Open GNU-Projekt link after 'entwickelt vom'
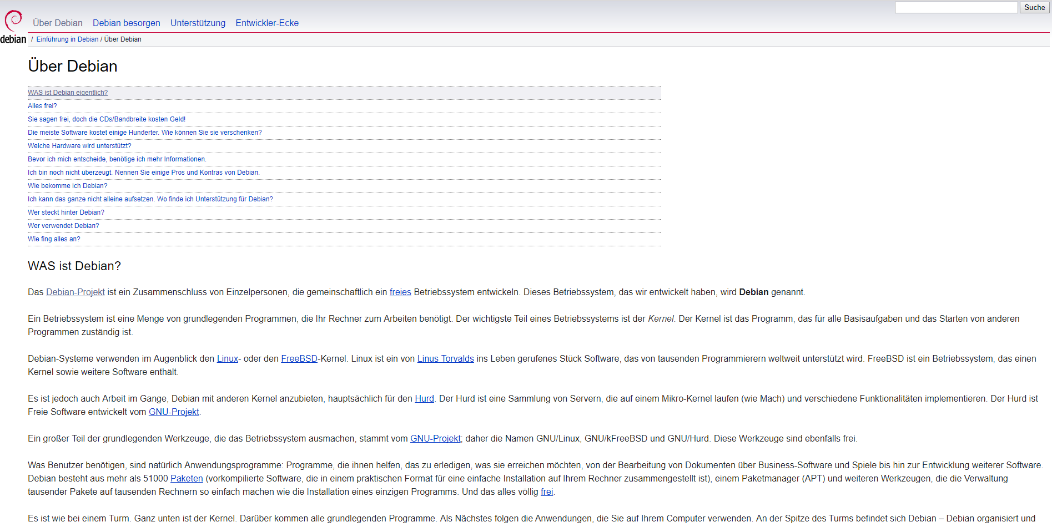Viewport: 1052px width, 527px height. click(x=174, y=412)
